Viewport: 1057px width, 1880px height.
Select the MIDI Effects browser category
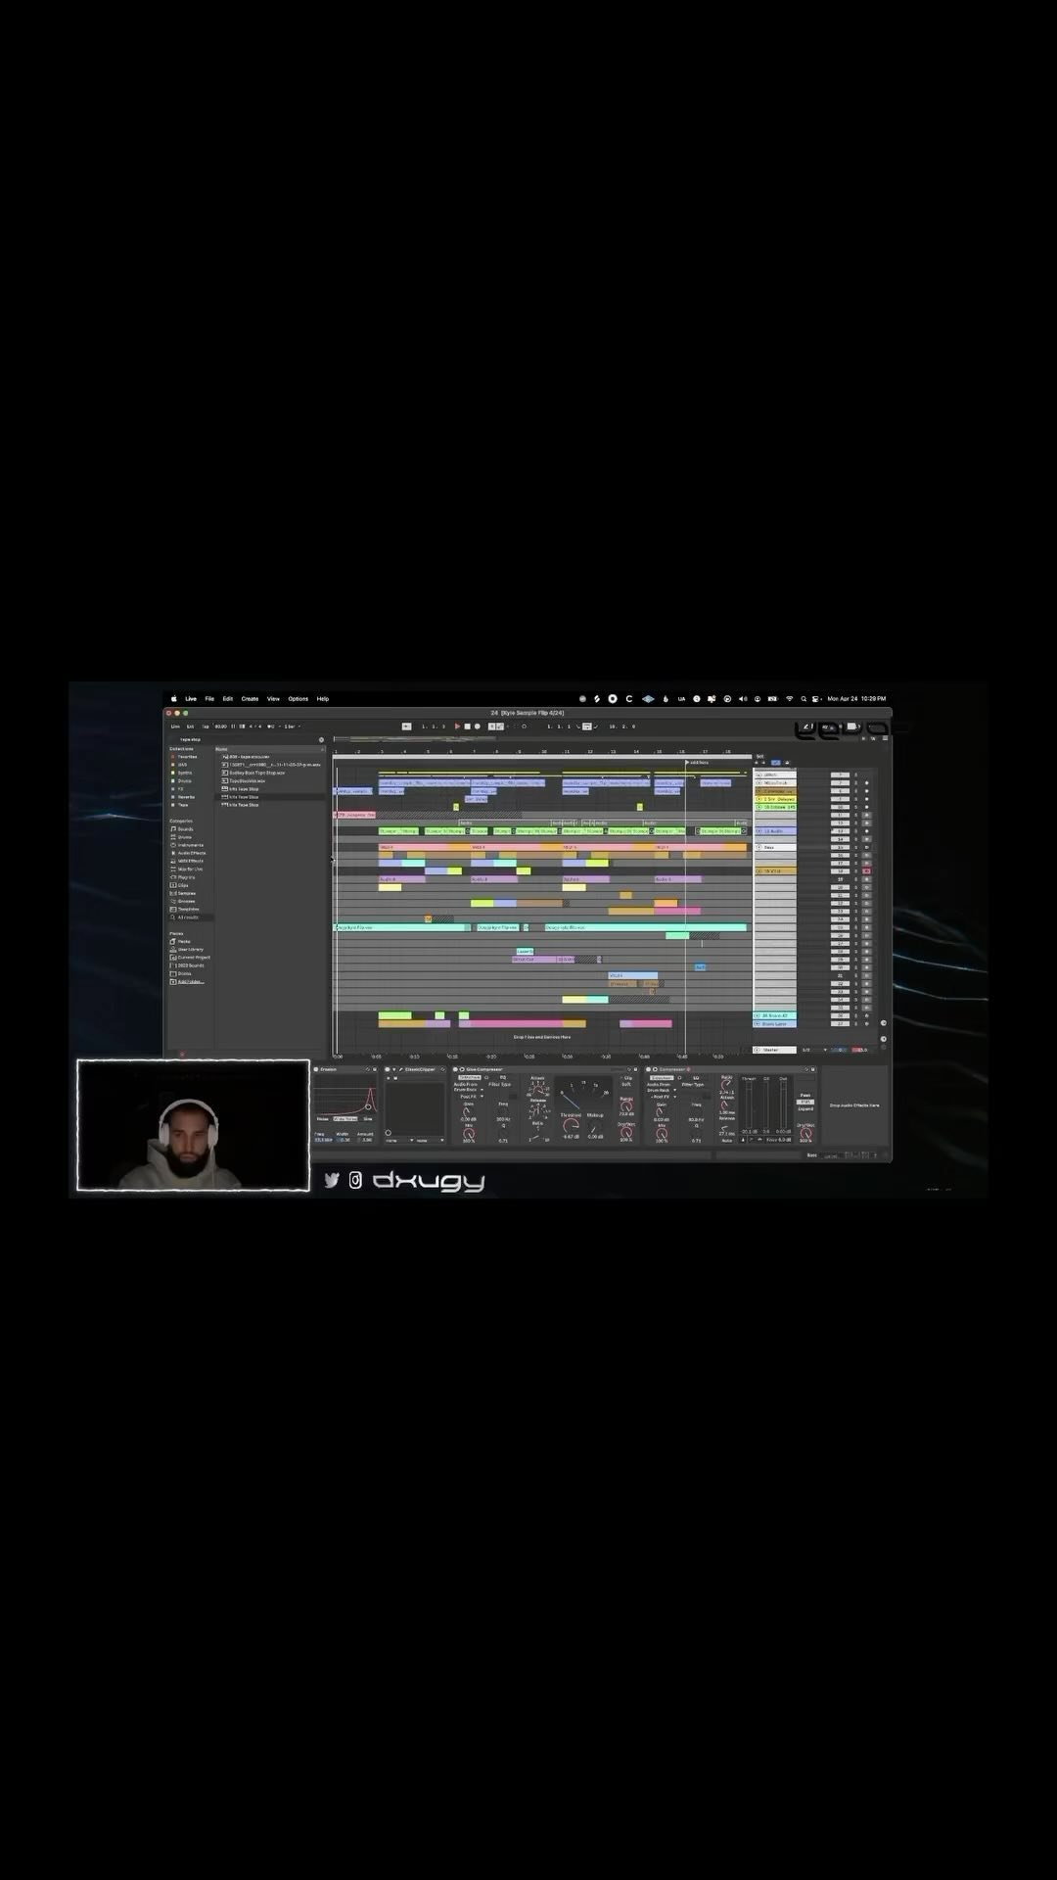(187, 861)
